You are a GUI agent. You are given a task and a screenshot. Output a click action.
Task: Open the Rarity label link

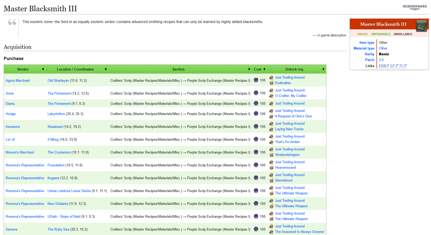point(370,54)
